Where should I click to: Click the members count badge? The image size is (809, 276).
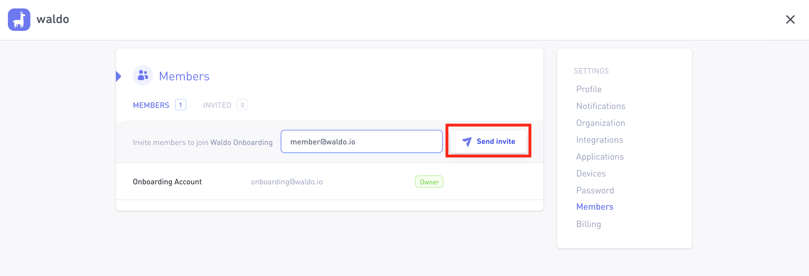pyautogui.click(x=181, y=105)
